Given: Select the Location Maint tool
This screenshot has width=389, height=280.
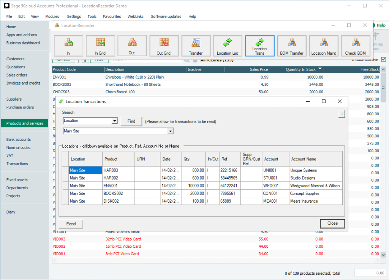Looking at the screenshot, I should point(324,46).
